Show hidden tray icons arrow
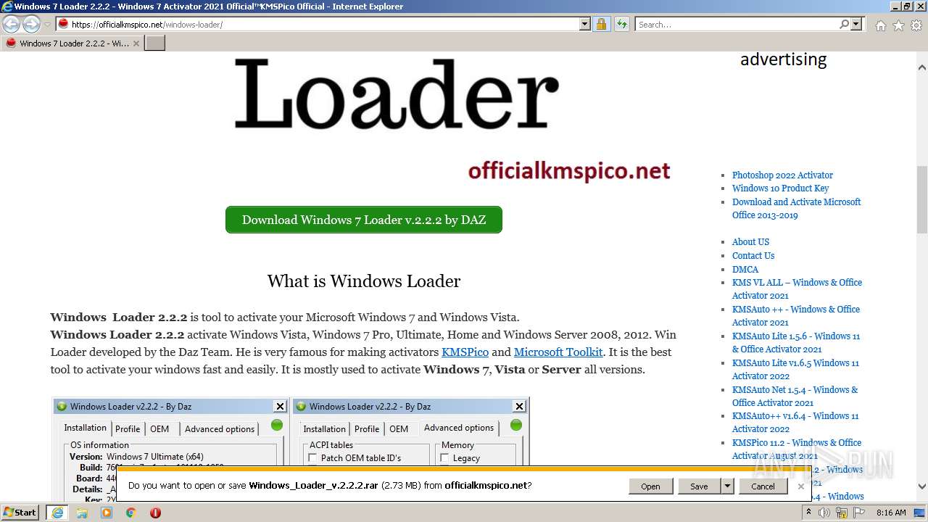Image resolution: width=928 pixels, height=522 pixels. tap(809, 513)
